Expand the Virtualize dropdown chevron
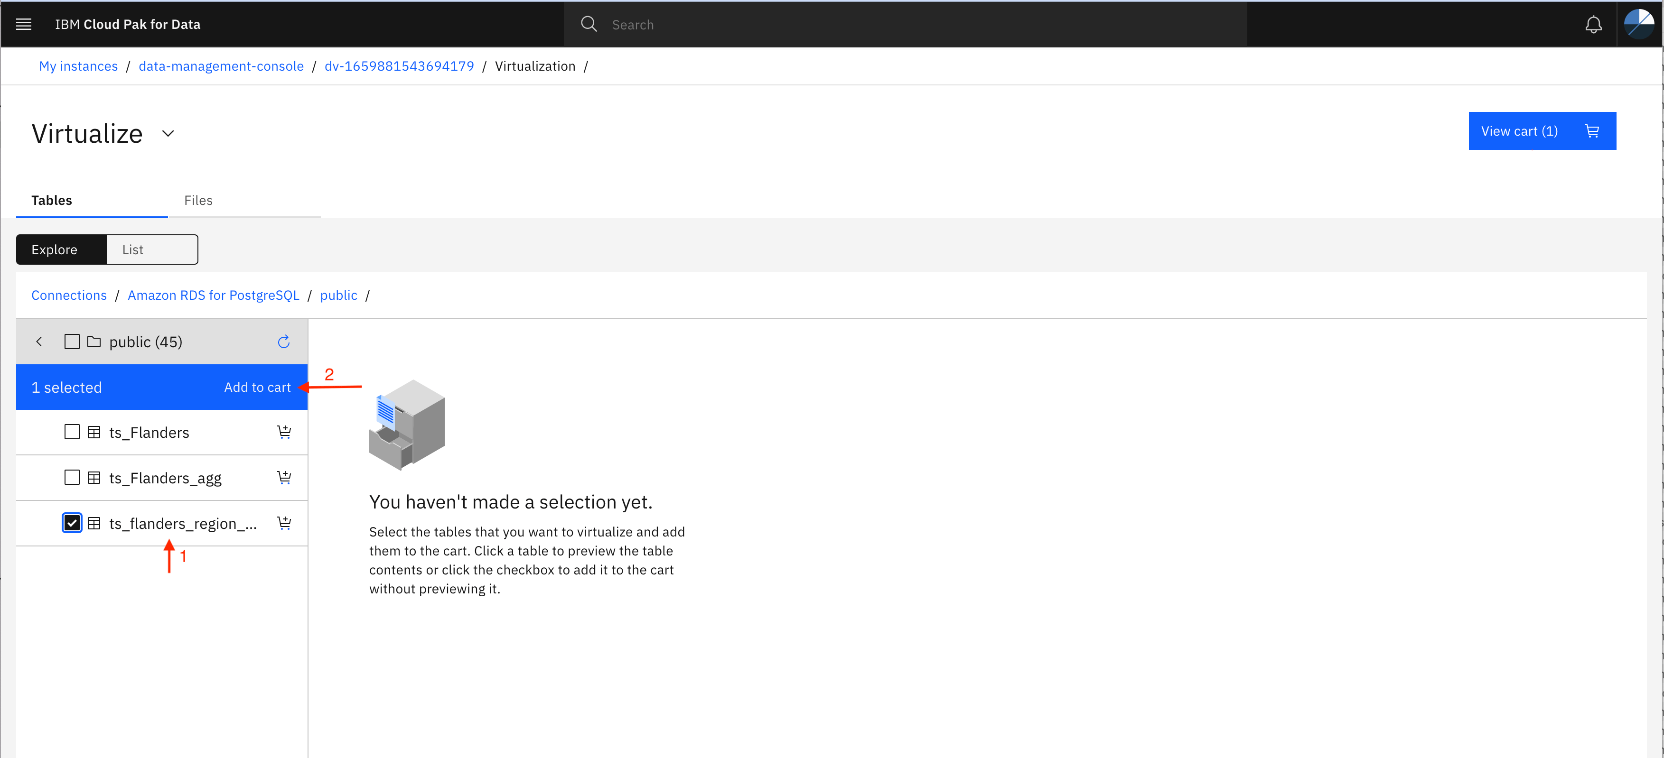1664x758 pixels. pyautogui.click(x=168, y=134)
